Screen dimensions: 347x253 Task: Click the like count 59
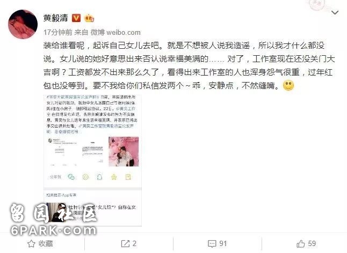pos(312,243)
